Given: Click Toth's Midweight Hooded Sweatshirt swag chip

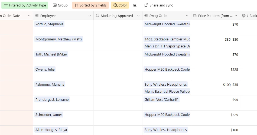Looking at the screenshot, I should [167, 54].
